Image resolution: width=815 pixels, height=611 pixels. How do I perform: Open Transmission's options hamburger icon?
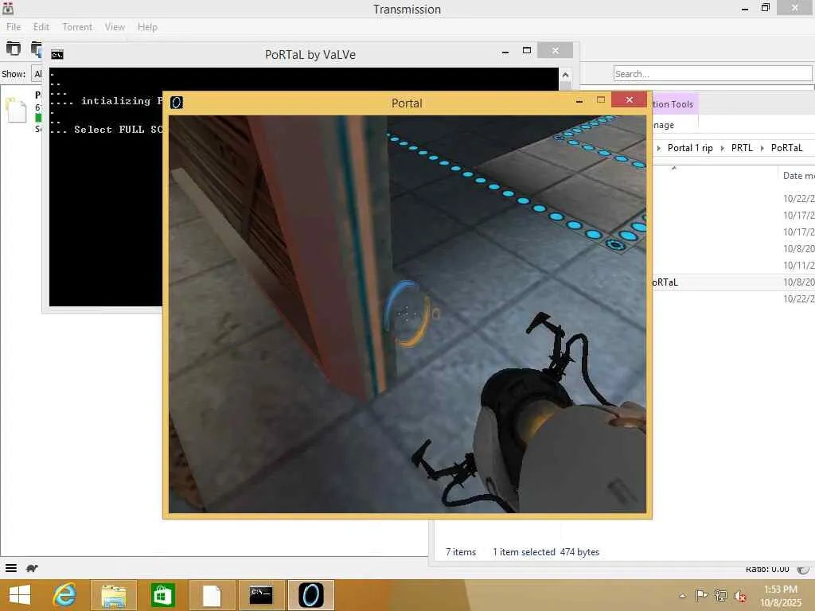point(11,568)
